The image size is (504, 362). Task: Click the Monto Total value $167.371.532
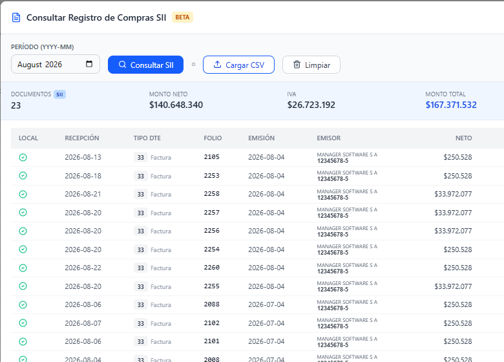(x=451, y=105)
